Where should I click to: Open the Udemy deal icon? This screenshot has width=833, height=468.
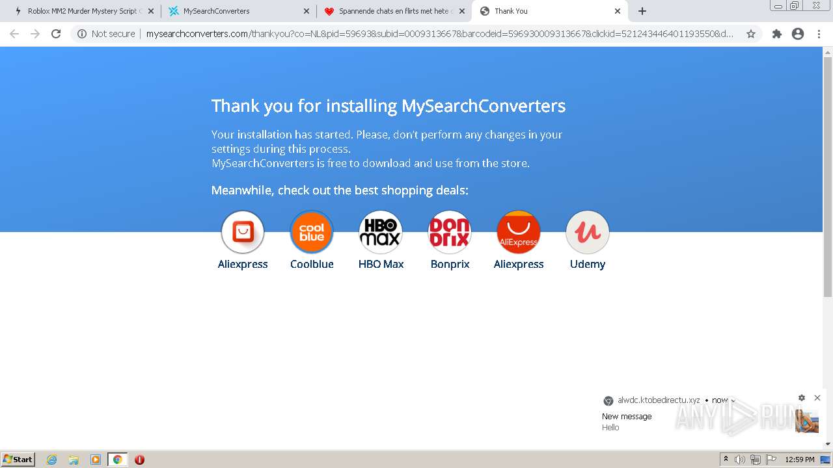pyautogui.click(x=588, y=232)
